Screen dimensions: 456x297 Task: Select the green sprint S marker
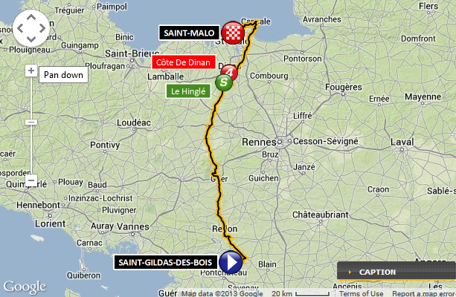coord(224,82)
